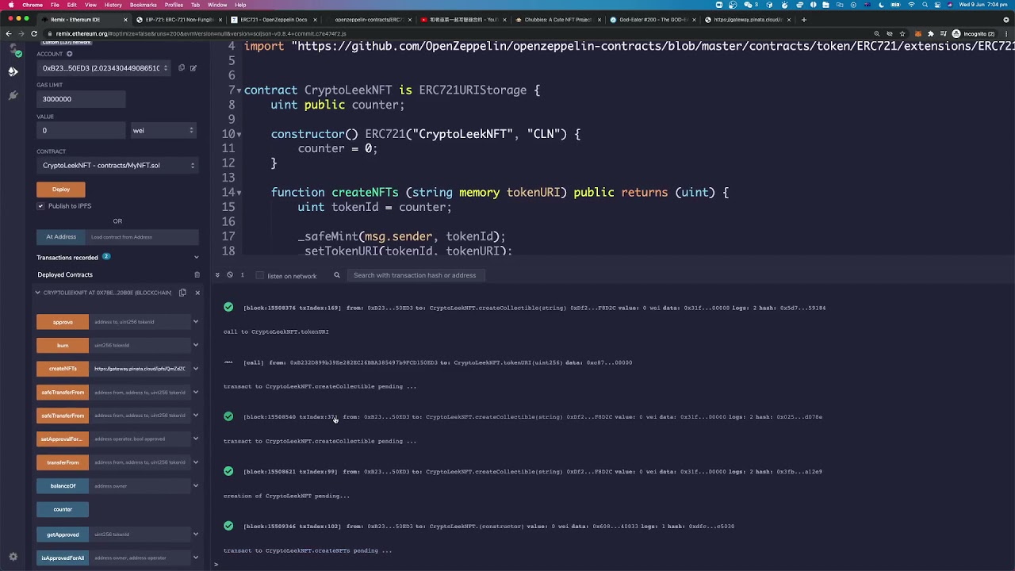This screenshot has width=1015, height=571.
Task: Open macOS Control Center
Action: tap(939, 5)
